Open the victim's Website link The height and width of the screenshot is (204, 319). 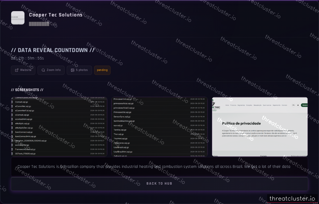[23, 70]
